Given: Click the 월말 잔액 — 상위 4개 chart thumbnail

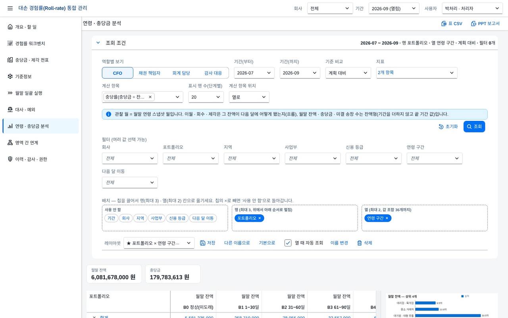Looking at the screenshot, I should (x=442, y=305).
